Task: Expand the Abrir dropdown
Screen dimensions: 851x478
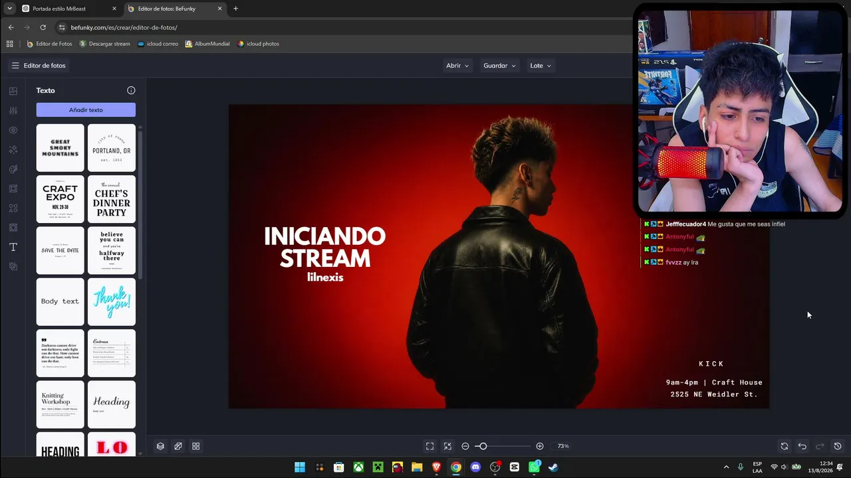Action: pos(457,66)
